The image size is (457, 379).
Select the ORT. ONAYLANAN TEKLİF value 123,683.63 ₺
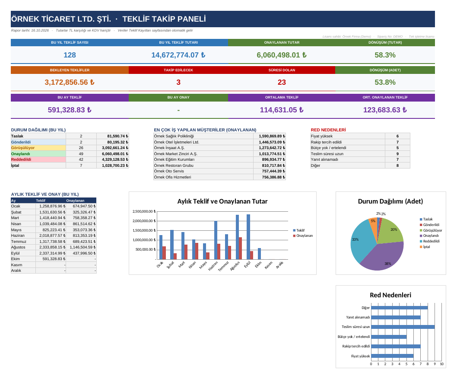click(385, 110)
